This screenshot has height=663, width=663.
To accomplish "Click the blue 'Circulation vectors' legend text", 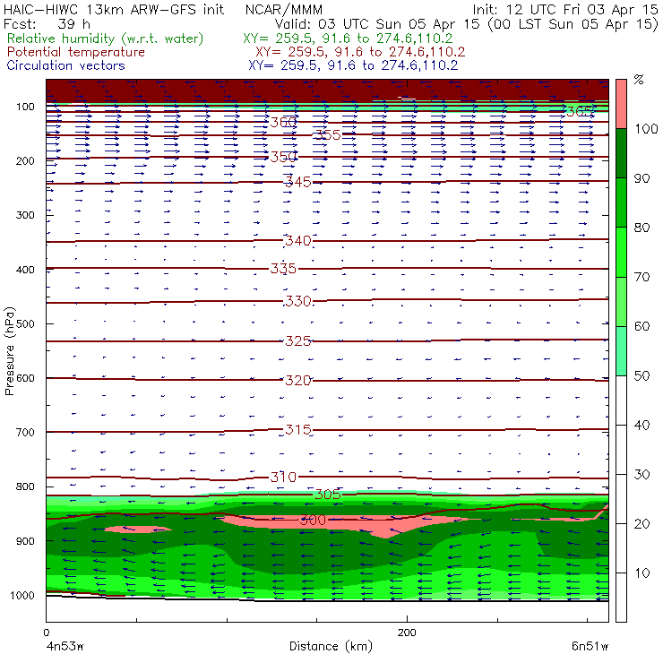I will point(66,65).
